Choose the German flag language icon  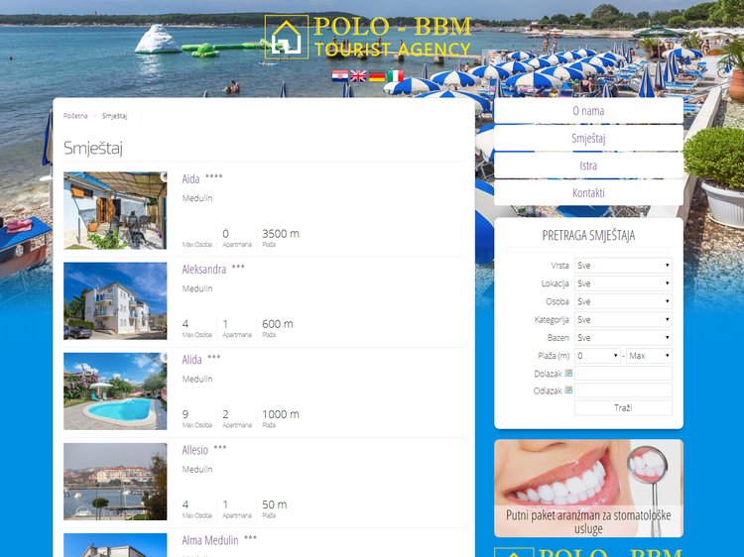[x=377, y=76]
